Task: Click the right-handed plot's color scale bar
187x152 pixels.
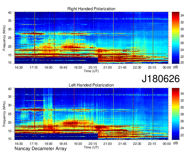Action: [x=175, y=38]
